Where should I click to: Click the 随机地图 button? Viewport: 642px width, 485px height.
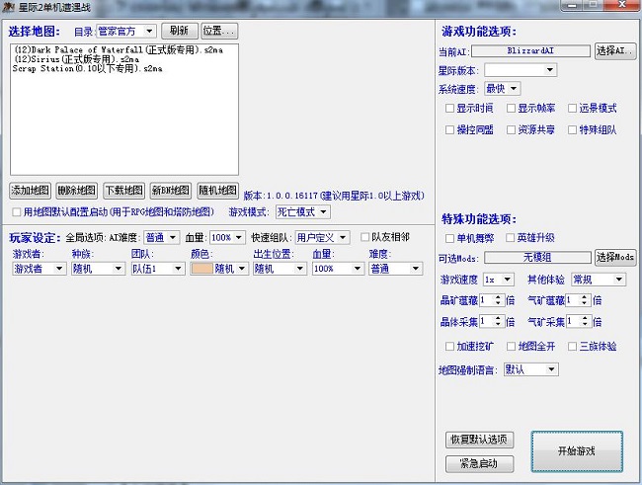pyautogui.click(x=217, y=191)
